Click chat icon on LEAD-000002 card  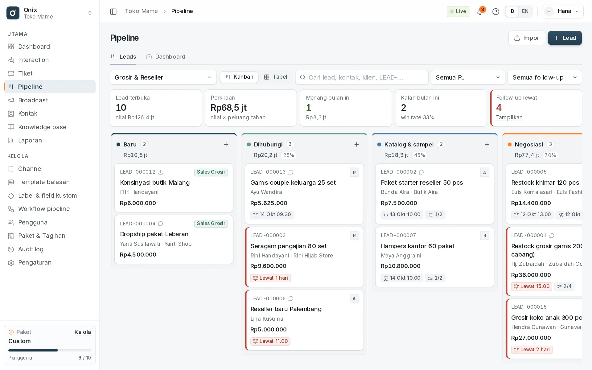421,172
